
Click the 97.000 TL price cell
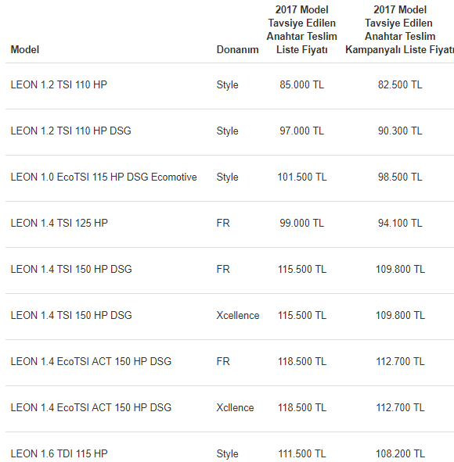tap(302, 131)
